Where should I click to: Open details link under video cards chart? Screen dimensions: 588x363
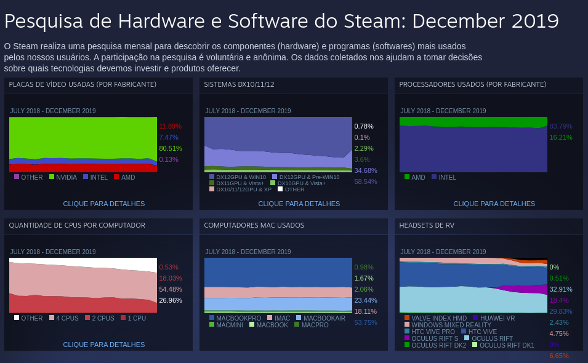coord(104,204)
